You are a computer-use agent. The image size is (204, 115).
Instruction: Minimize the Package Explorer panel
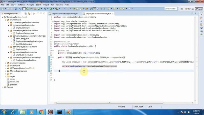pyautogui.click(x=41, y=13)
